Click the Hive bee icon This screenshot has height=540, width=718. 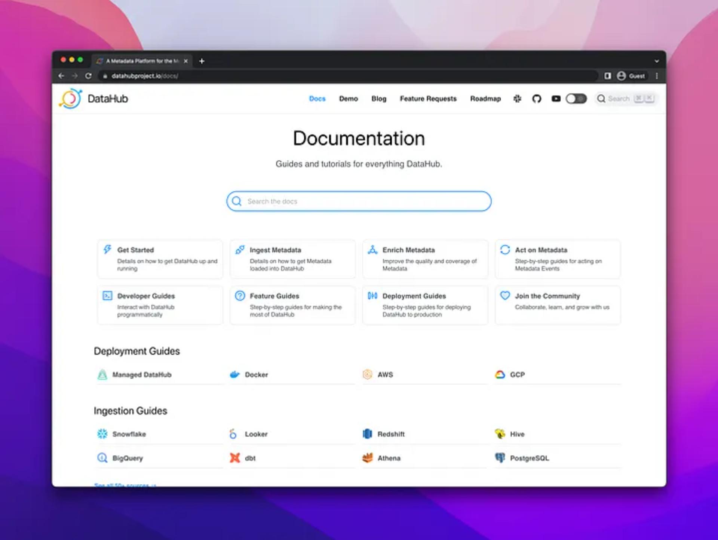tap(500, 433)
